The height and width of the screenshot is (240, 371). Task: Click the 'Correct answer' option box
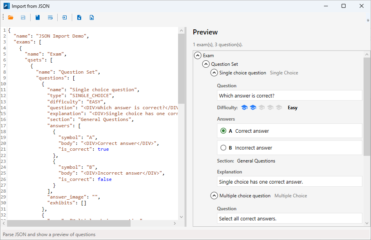[289, 131]
